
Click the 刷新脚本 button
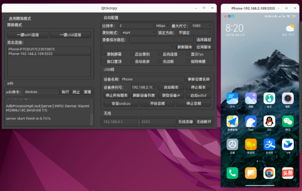[185, 47]
